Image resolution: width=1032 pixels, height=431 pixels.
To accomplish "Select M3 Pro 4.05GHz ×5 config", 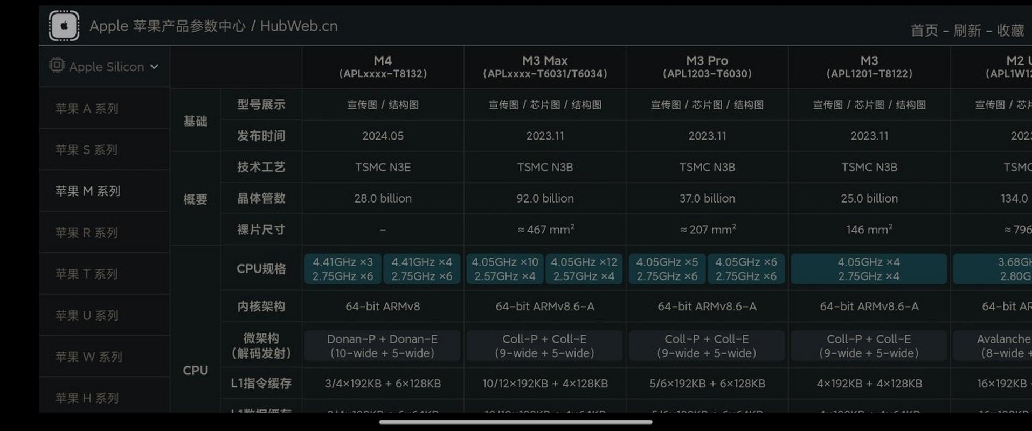I will tap(667, 269).
